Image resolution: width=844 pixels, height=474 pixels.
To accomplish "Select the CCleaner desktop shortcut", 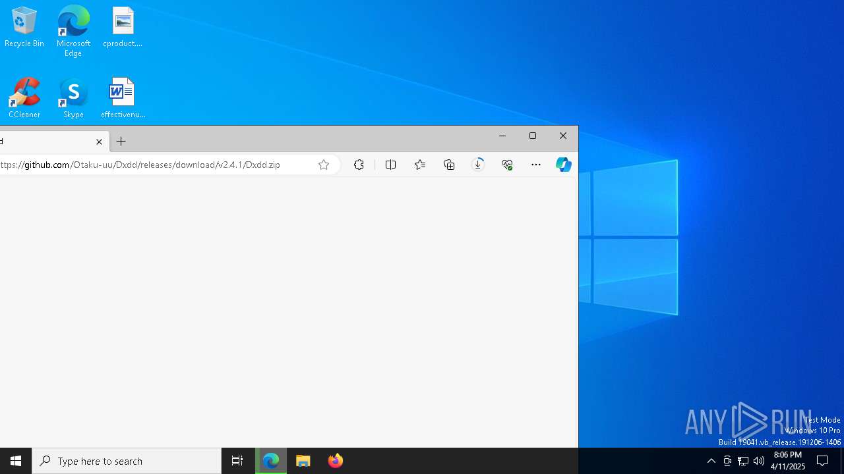I will (x=24, y=98).
